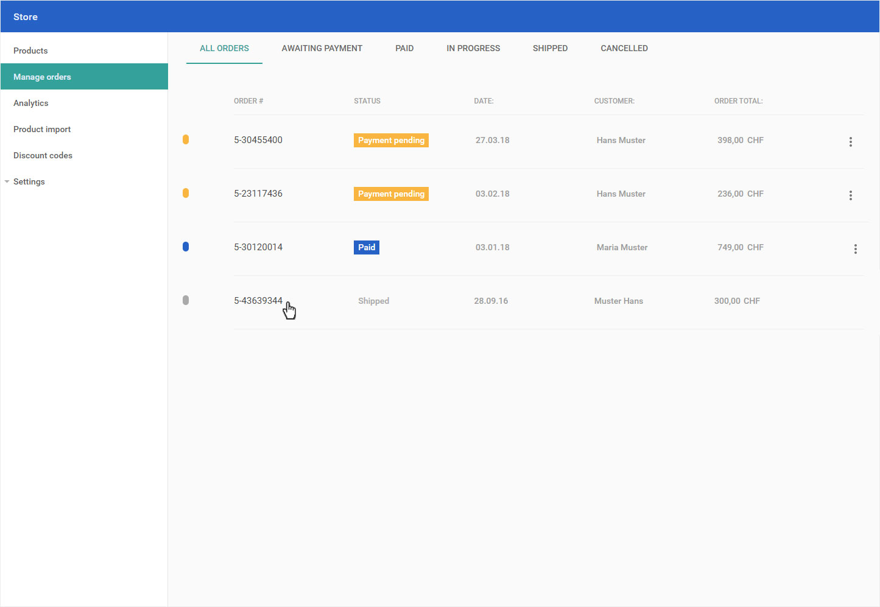Open order number 5-30455400
The width and height of the screenshot is (880, 607).
[x=258, y=140]
